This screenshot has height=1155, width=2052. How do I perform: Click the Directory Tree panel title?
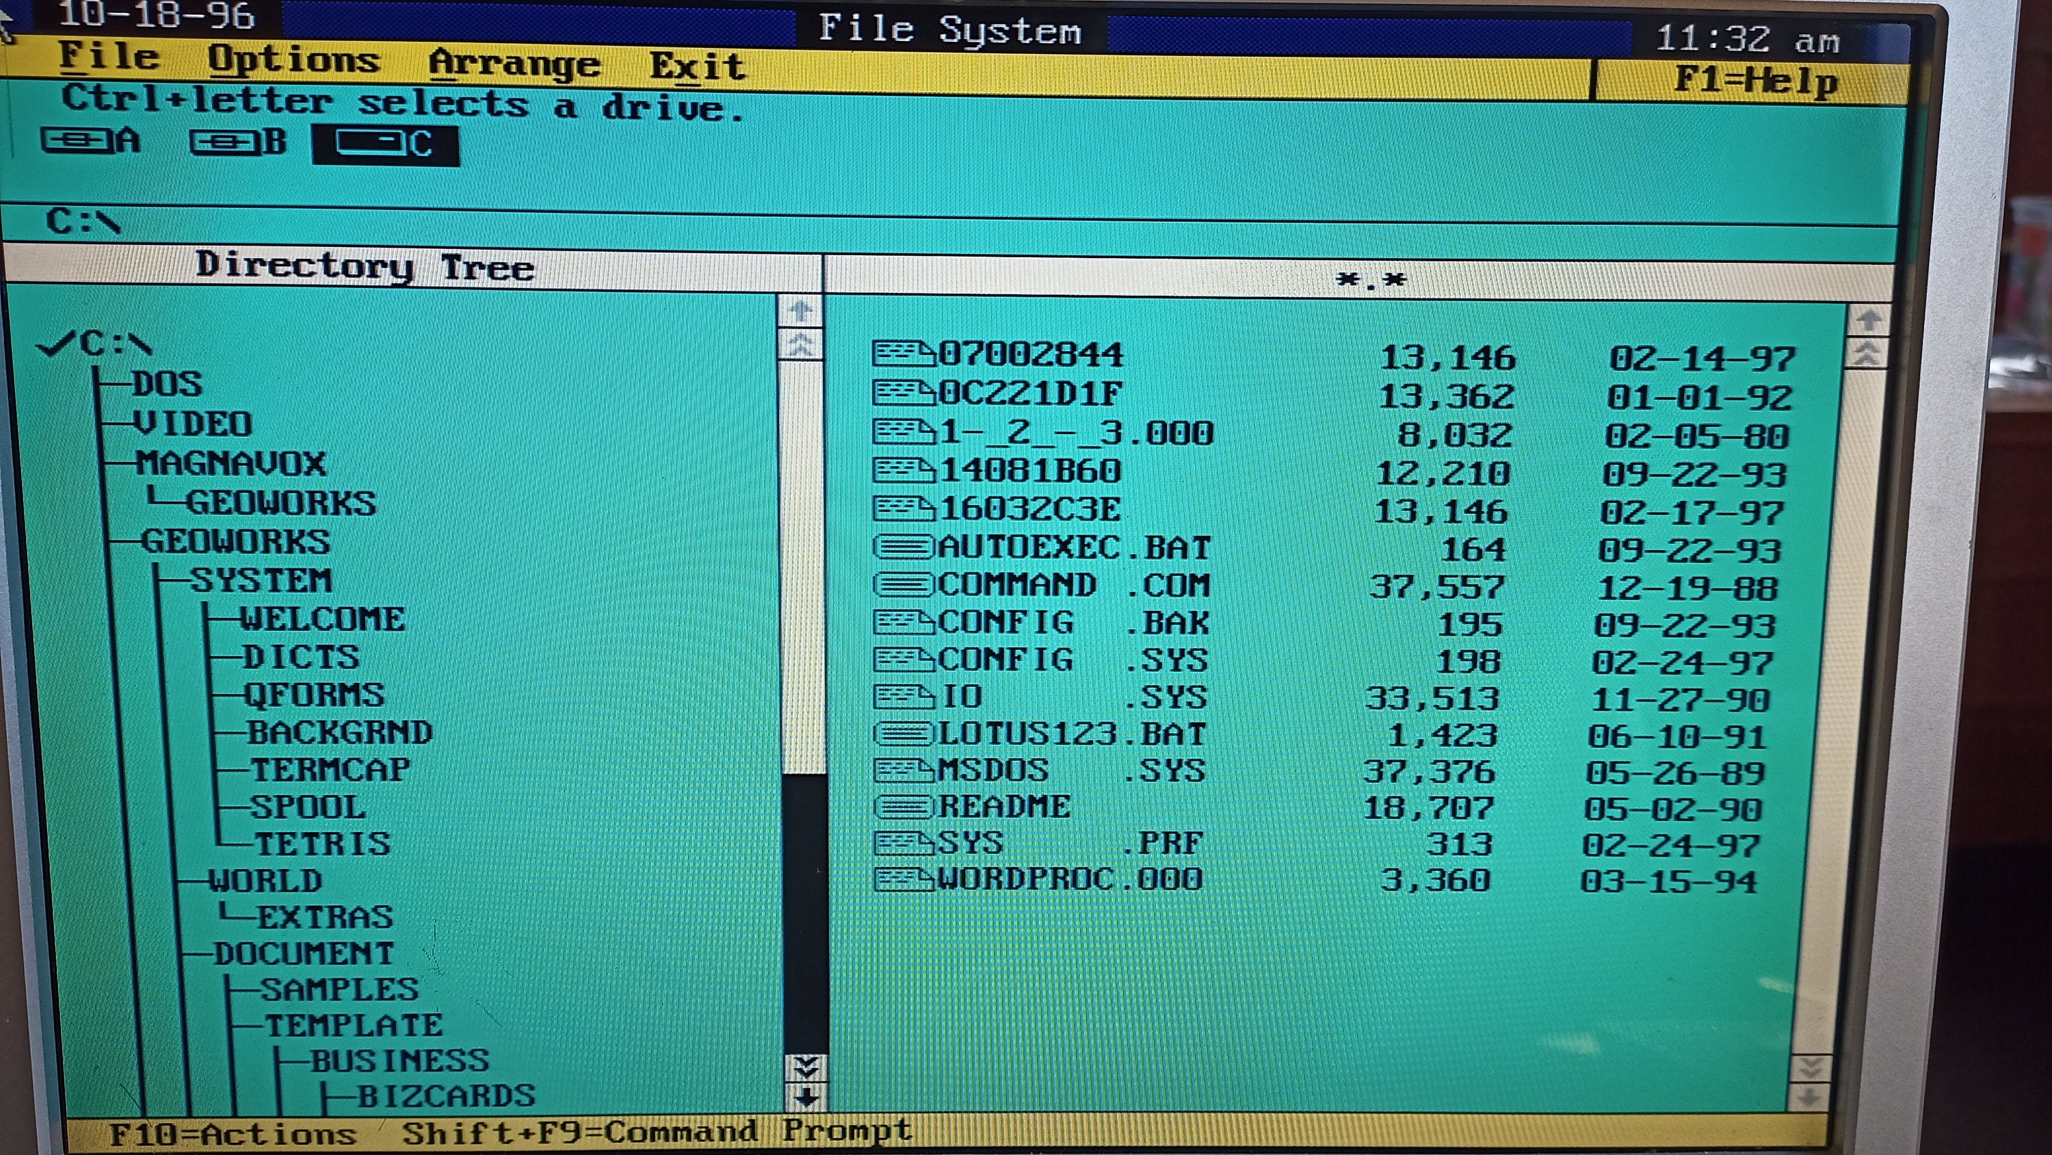point(365,265)
